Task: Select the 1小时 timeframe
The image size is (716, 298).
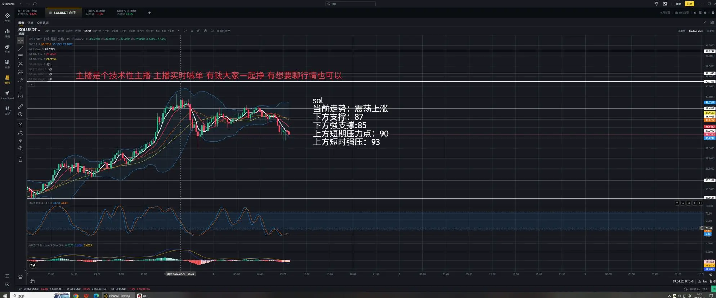Action: pyautogui.click(x=106, y=31)
